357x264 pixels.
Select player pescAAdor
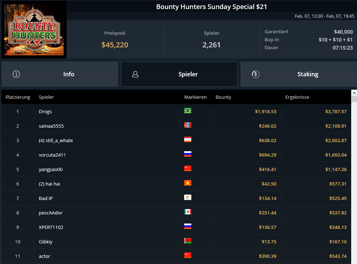tap(51, 213)
